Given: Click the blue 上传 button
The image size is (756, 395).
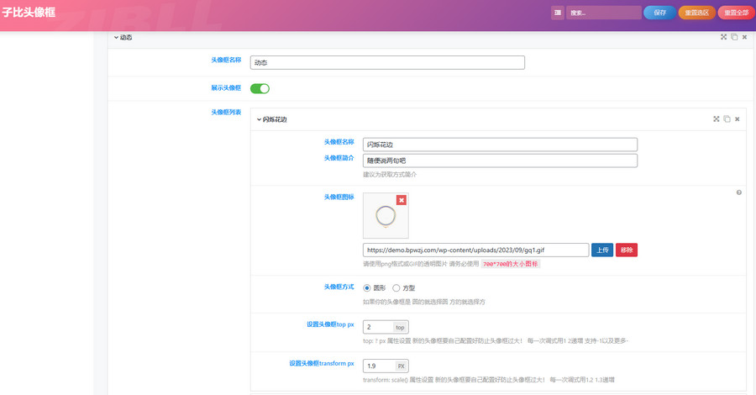Looking at the screenshot, I should coord(602,250).
